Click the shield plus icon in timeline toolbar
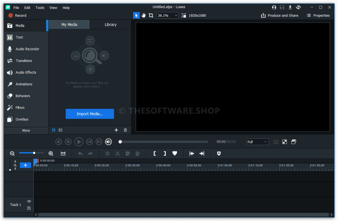 tap(219, 153)
